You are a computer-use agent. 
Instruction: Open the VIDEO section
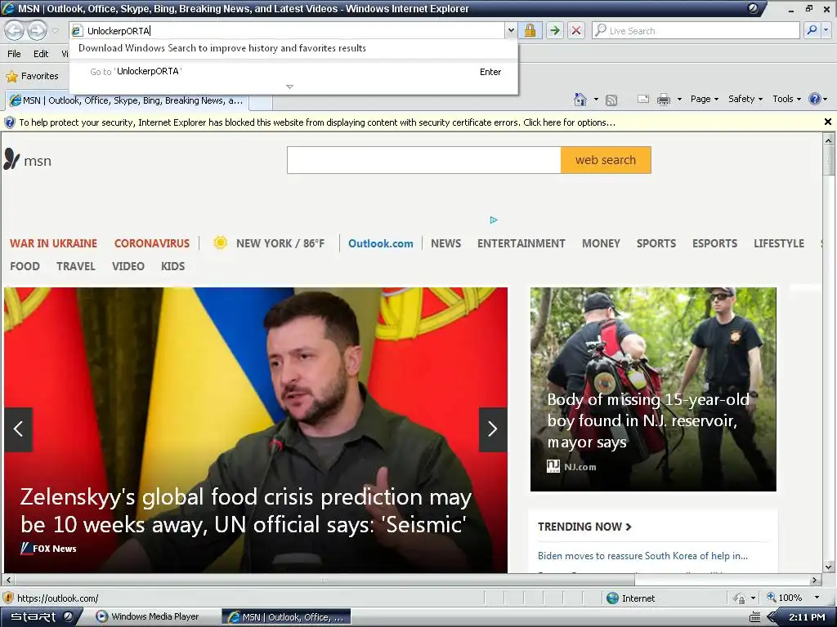tap(128, 267)
